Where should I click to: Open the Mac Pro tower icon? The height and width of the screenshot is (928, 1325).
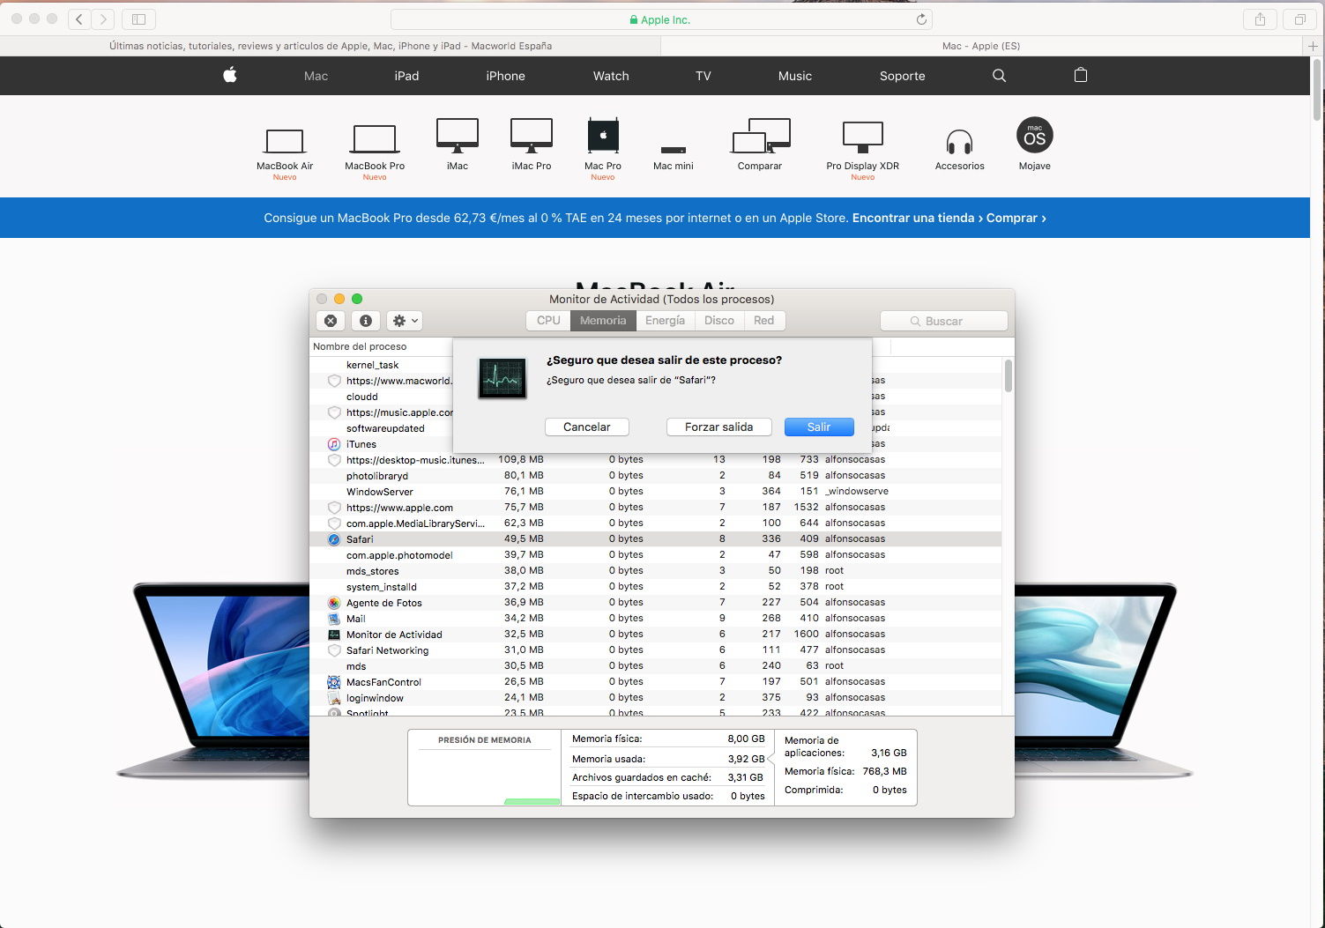(x=603, y=136)
